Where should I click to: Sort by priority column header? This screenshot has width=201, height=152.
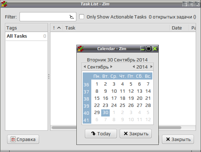tap(57, 28)
